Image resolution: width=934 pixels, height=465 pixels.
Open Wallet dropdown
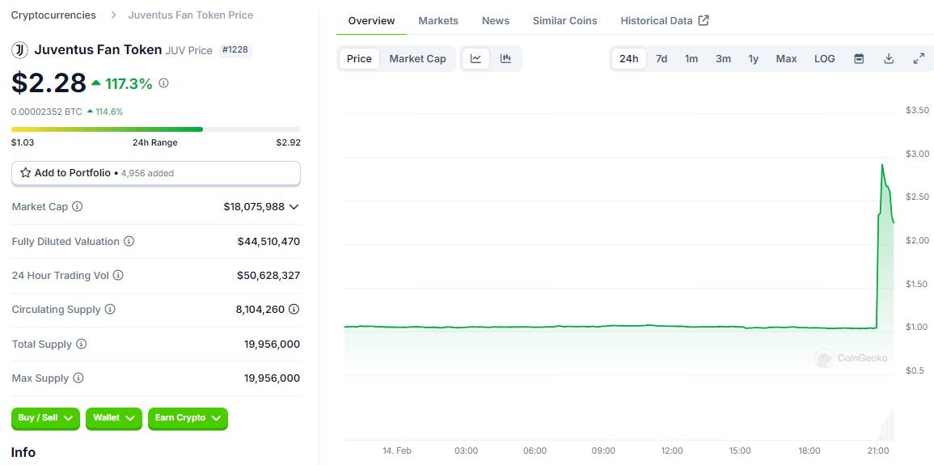(x=114, y=418)
